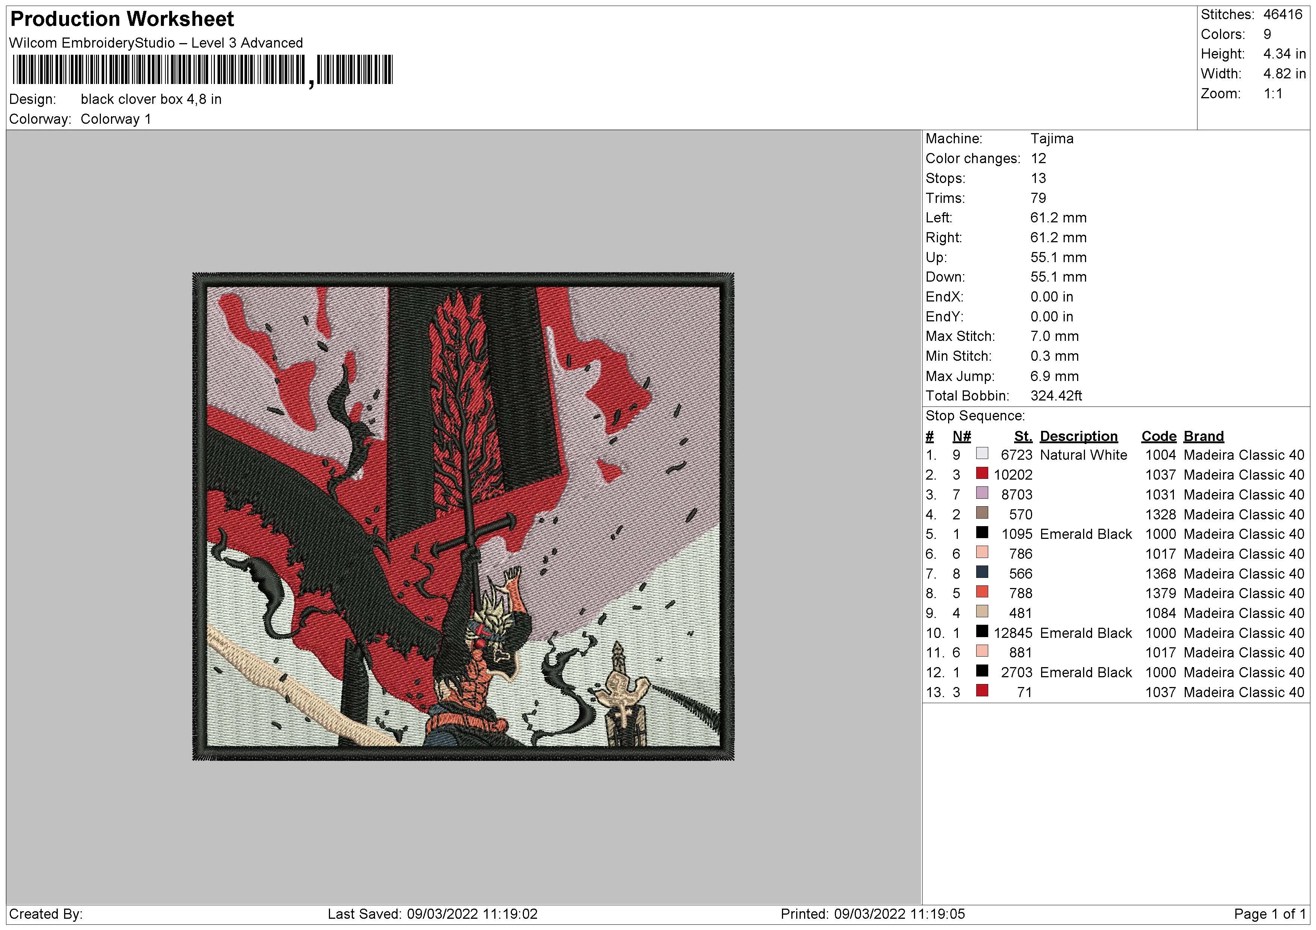
Task: Click the Machine value Tajima
Action: (x=1052, y=139)
